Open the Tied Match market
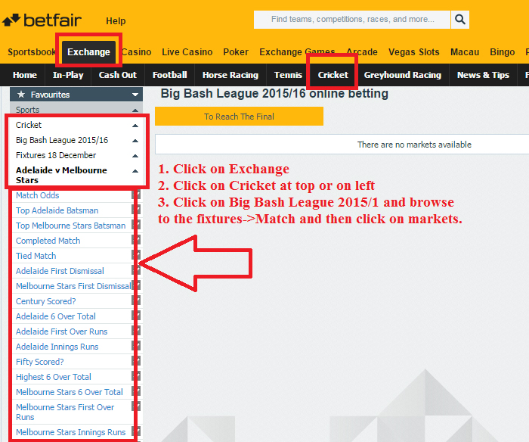Viewport: 529px width, 442px height. click(36, 256)
